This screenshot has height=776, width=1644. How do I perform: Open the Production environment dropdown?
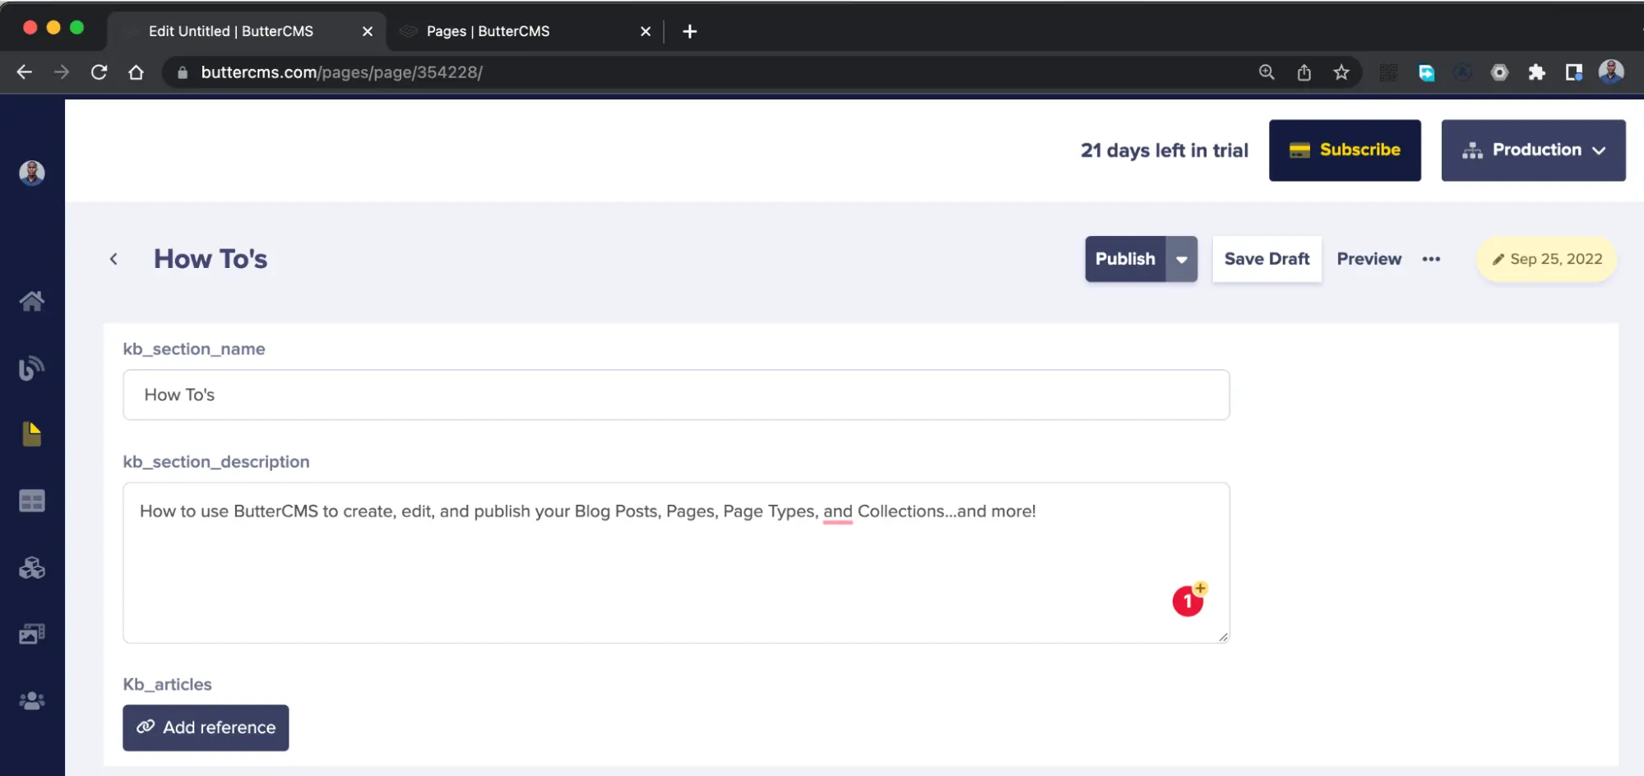[x=1533, y=150]
